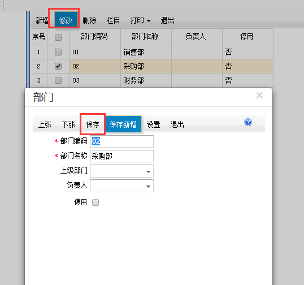
Task: Open the 负责人 dropdown
Action: click(x=121, y=186)
